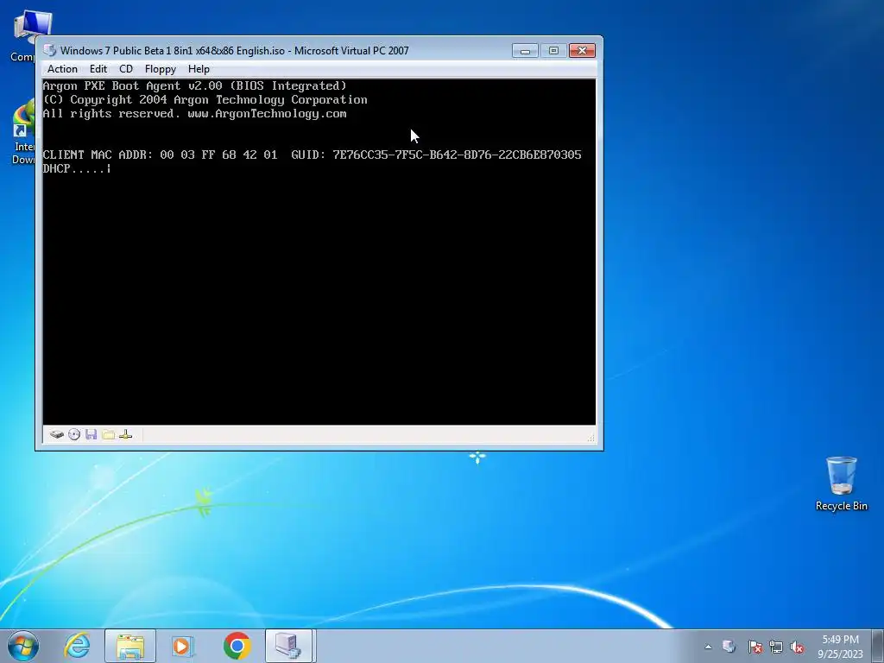
Task: Click the Show desktop button
Action: tap(878, 646)
